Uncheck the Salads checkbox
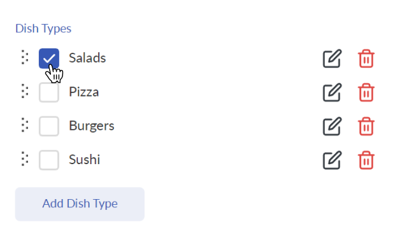The height and width of the screenshot is (243, 404). 49,59
